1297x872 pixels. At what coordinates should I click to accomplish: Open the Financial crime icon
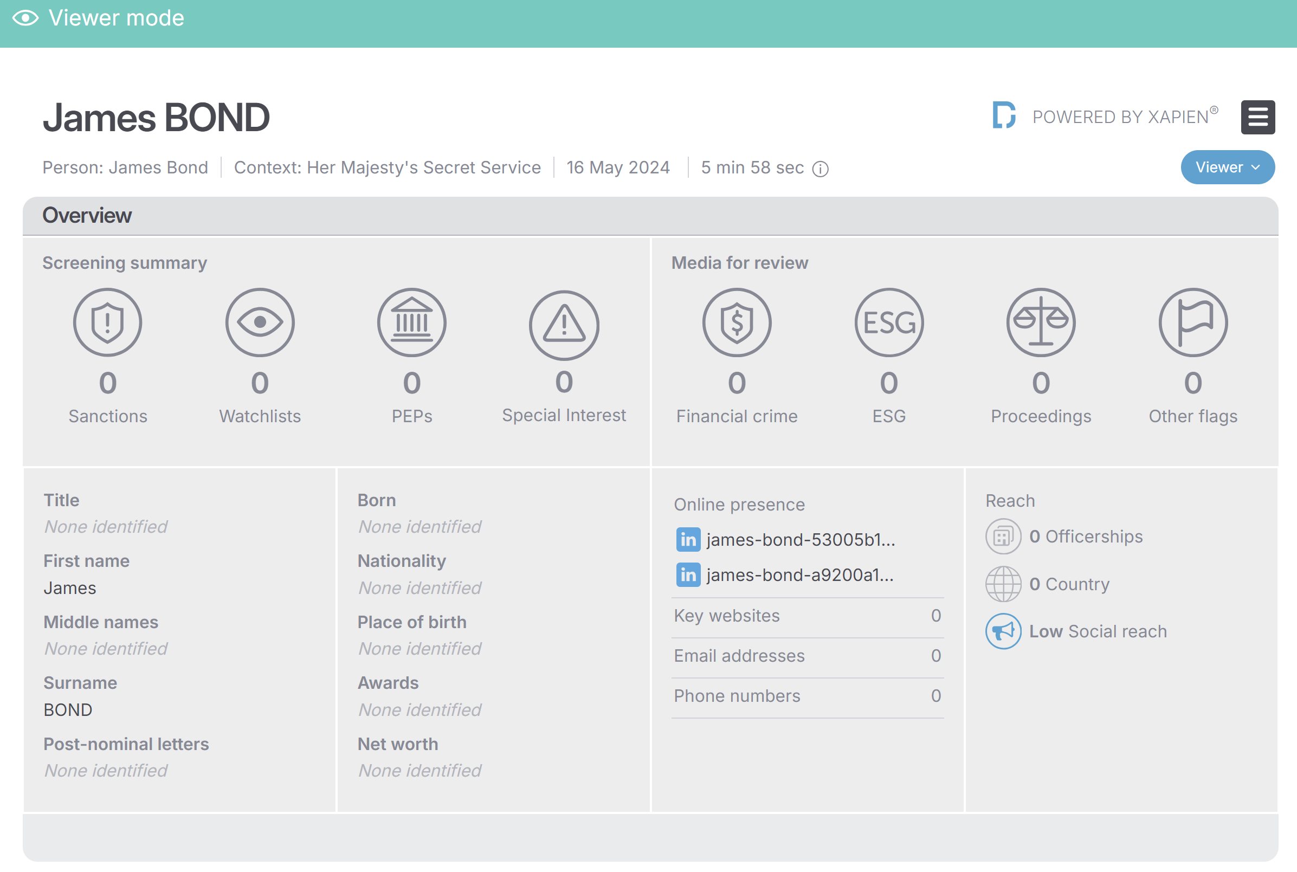tap(737, 322)
